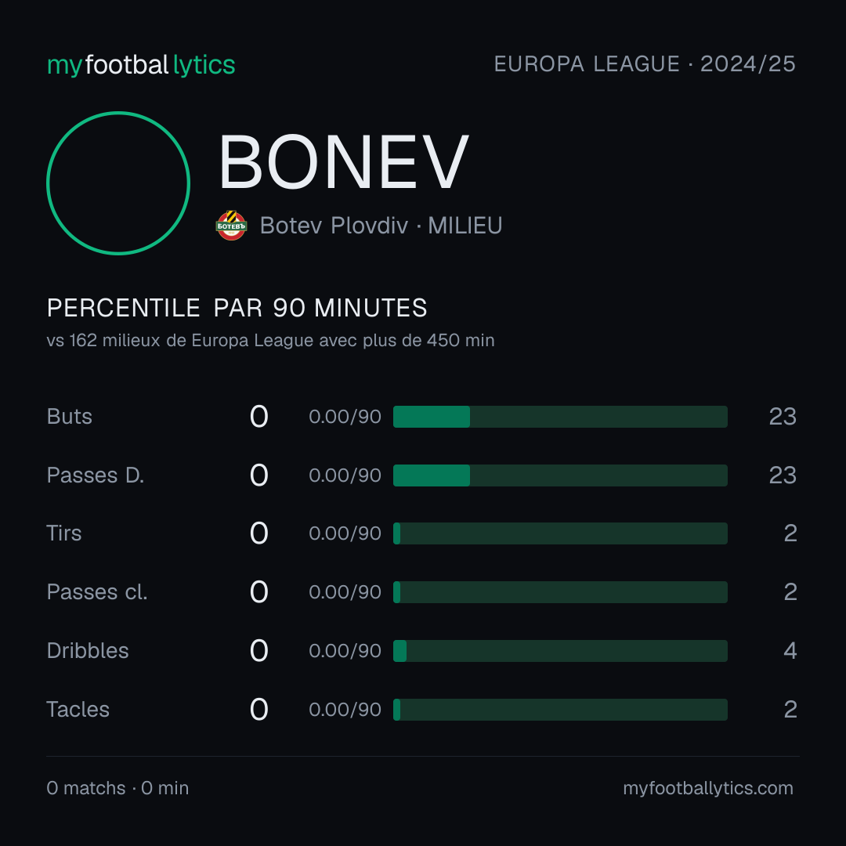
Task: Select the Buts stat label
Action: [70, 417]
